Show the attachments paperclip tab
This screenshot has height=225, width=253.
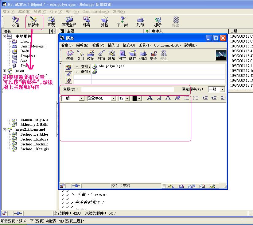pyautogui.click(x=68, y=74)
